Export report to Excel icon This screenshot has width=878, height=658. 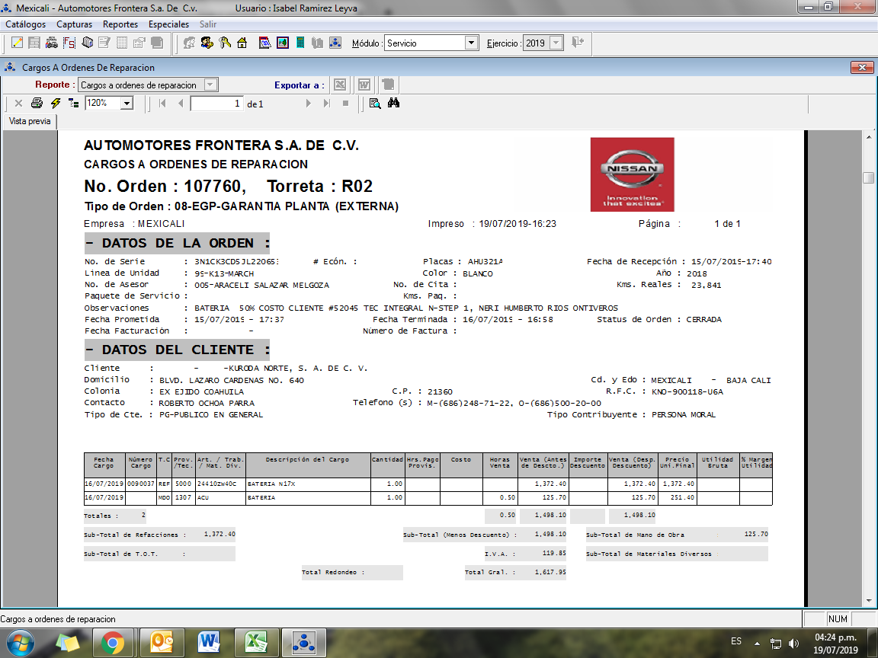[340, 85]
